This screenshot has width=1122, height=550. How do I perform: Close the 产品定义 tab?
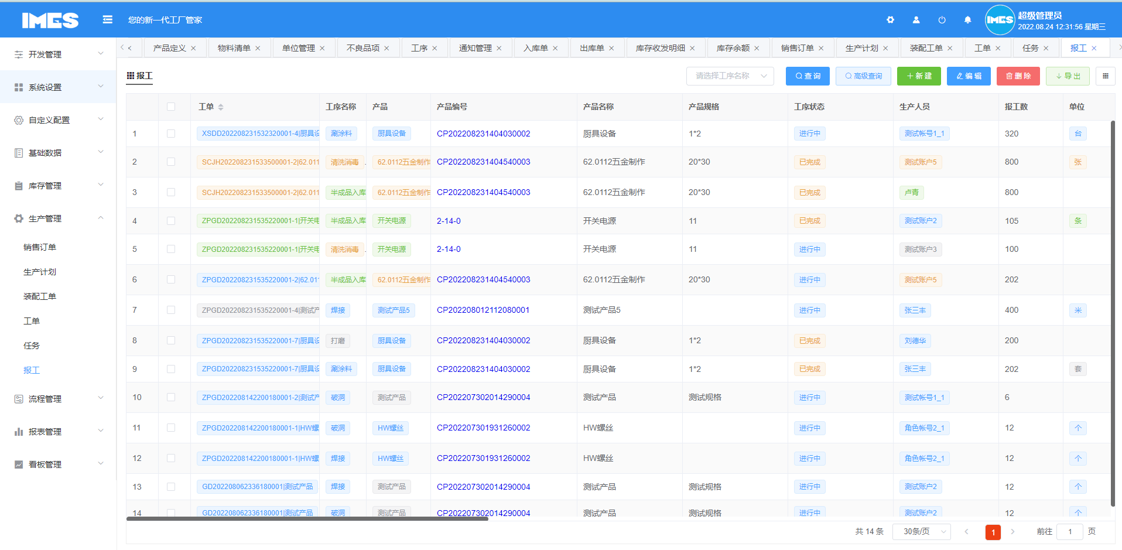(193, 48)
